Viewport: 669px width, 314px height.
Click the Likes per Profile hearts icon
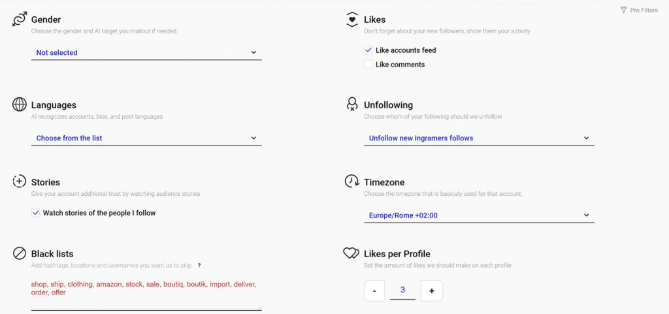click(351, 253)
